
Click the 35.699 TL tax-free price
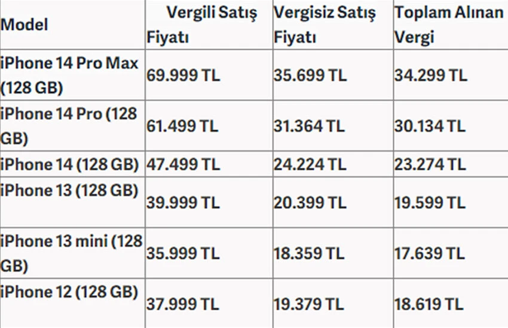tap(310, 76)
